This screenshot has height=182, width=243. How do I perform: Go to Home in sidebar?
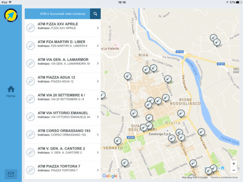point(11,91)
